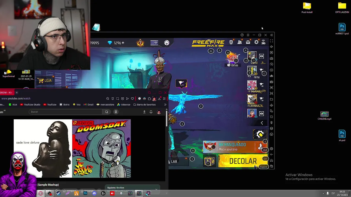Spectate the Camii friend via eye icon
The width and height of the screenshot is (351, 197).
(x=262, y=56)
